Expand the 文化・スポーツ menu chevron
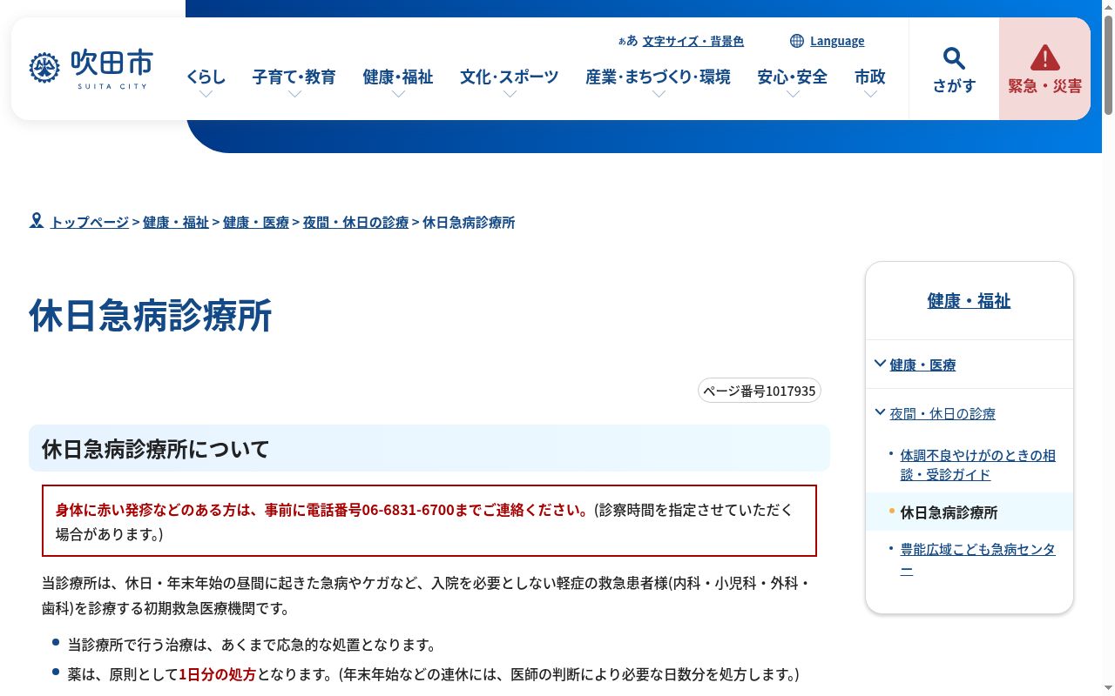 coord(510,94)
